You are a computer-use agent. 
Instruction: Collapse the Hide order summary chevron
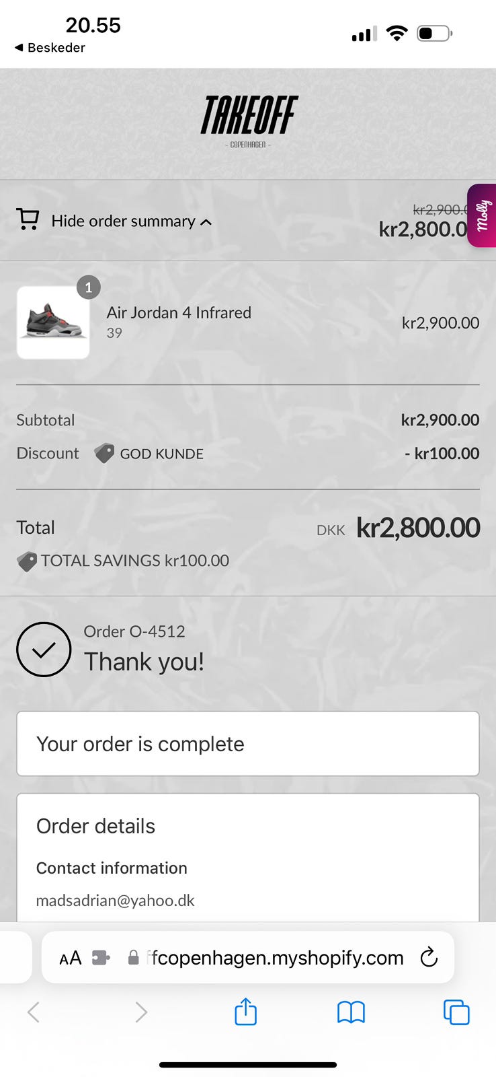206,222
